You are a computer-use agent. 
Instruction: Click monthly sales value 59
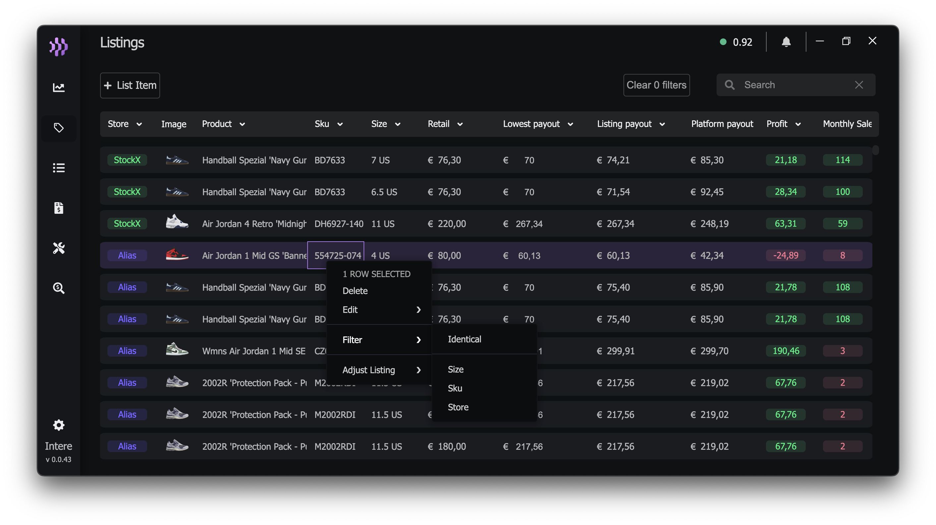[843, 223]
